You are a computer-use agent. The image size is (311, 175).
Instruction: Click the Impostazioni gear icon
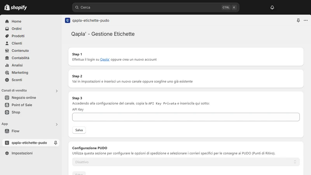coord(7,153)
